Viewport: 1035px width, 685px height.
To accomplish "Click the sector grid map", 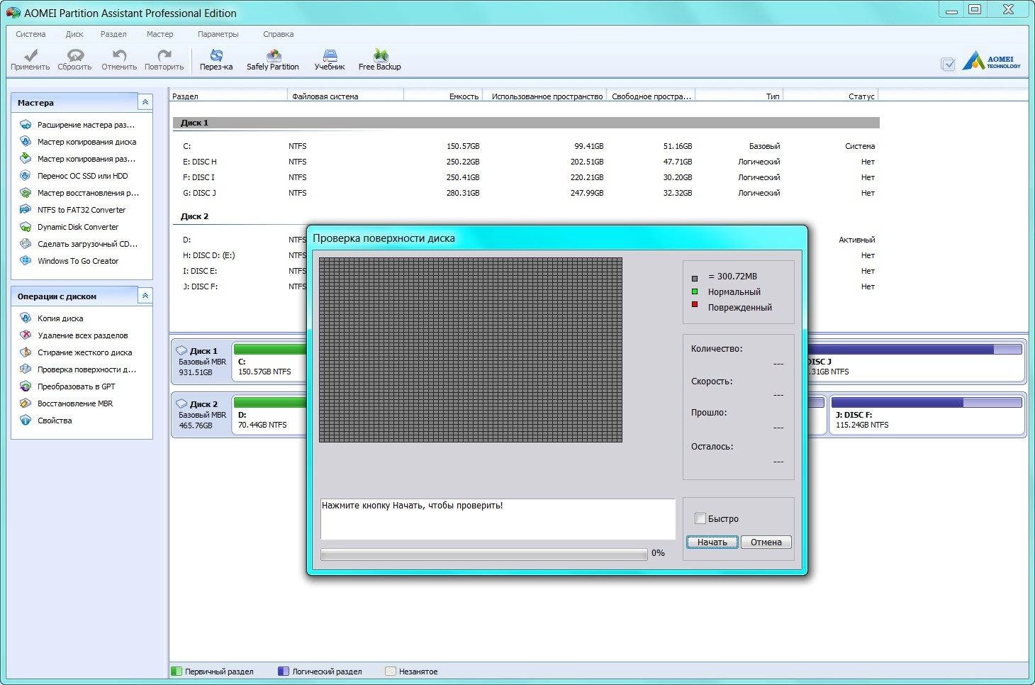I will (x=471, y=350).
